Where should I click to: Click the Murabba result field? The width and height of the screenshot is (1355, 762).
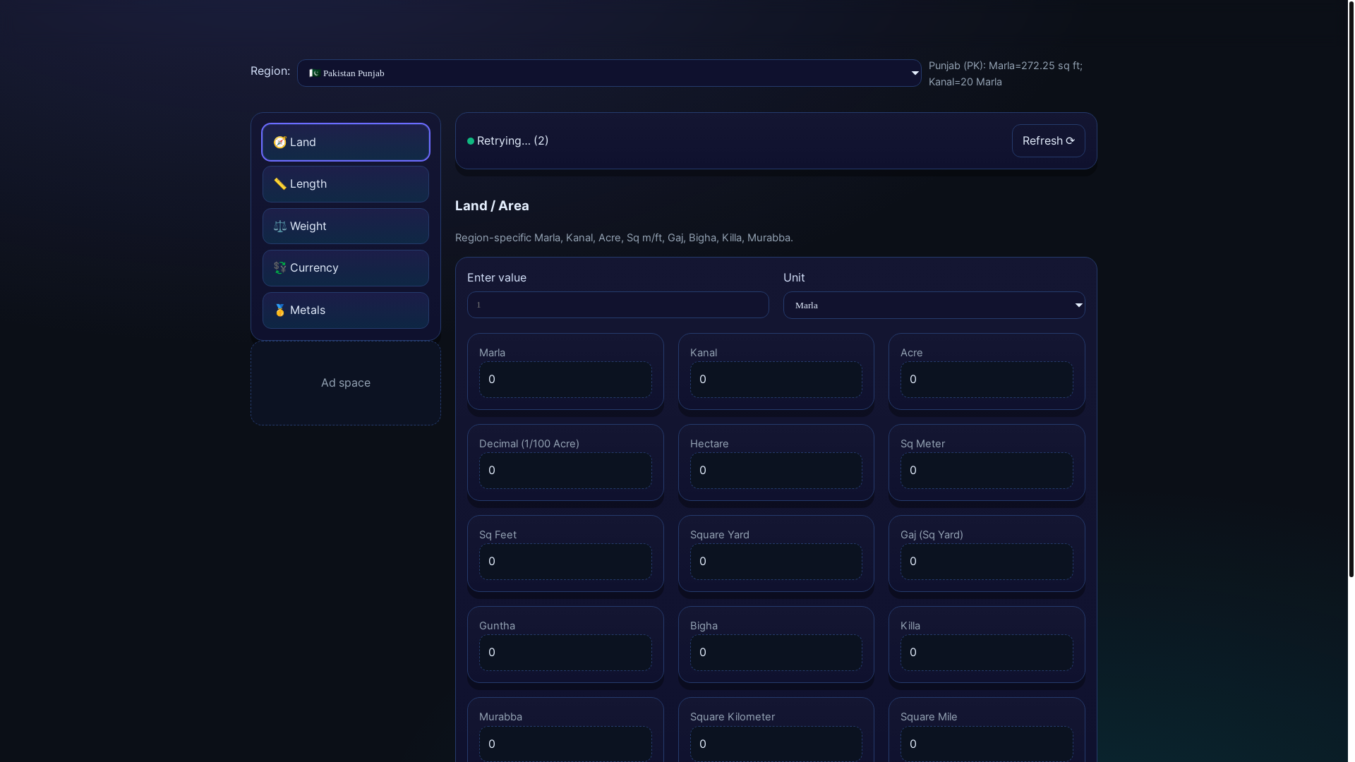coord(565,744)
